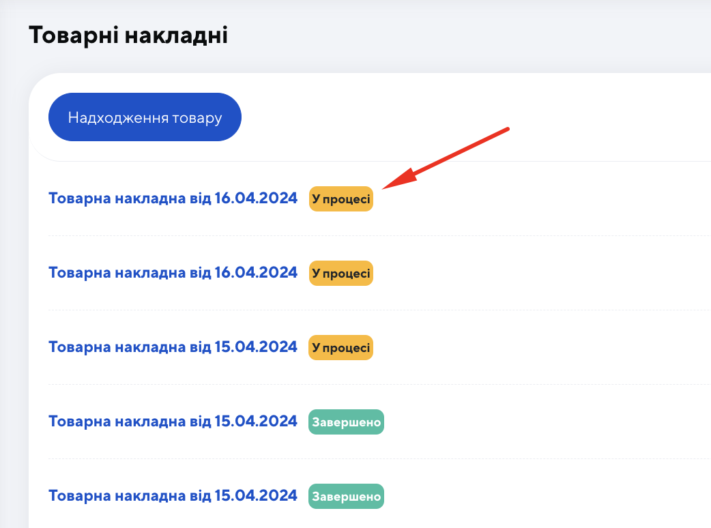Click the У процесі badge of second 16.04.2024 invoice

341,274
